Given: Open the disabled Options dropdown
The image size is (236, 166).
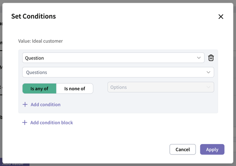Looking at the screenshot, I should [x=161, y=87].
